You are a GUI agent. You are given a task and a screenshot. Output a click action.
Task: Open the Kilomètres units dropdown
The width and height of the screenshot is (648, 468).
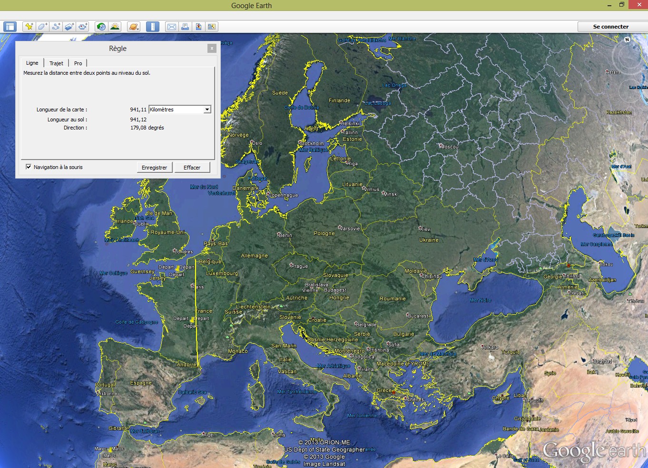click(180, 110)
